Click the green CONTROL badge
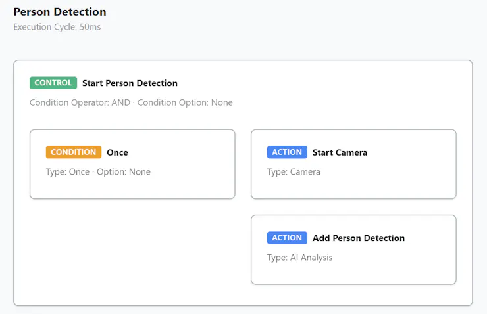Screen dimensions: 487x314 pyautogui.click(x=53, y=83)
